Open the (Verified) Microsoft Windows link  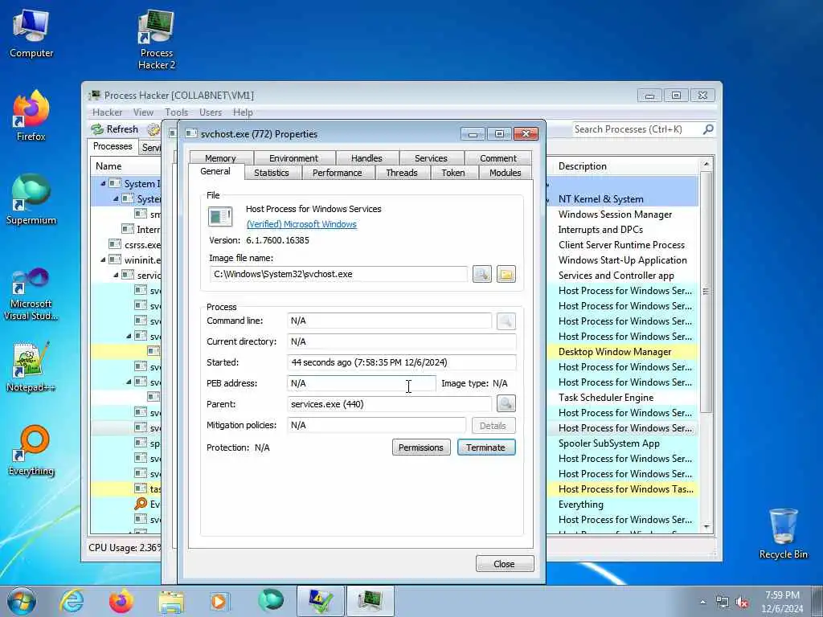pos(301,224)
